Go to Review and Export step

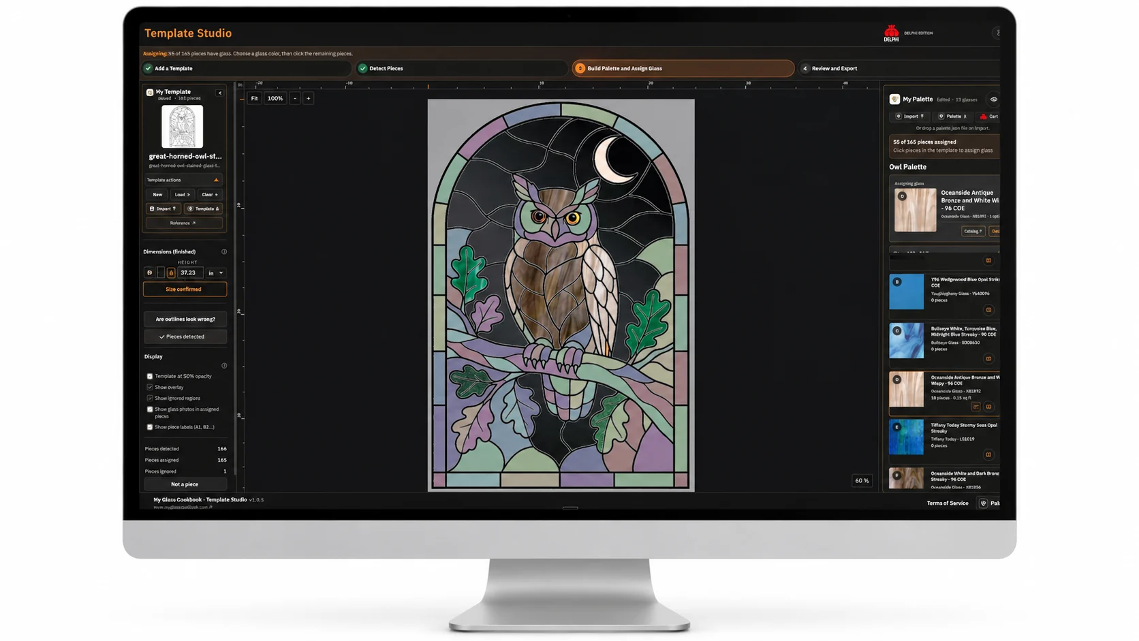(x=899, y=69)
